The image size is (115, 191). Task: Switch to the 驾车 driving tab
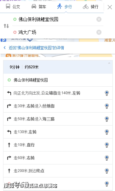[x=39, y=6]
